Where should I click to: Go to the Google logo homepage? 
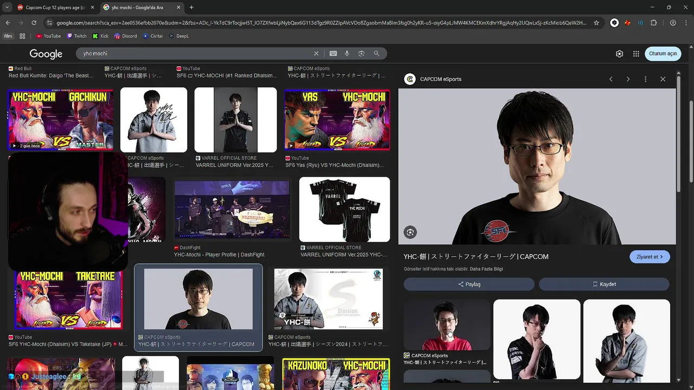click(46, 54)
